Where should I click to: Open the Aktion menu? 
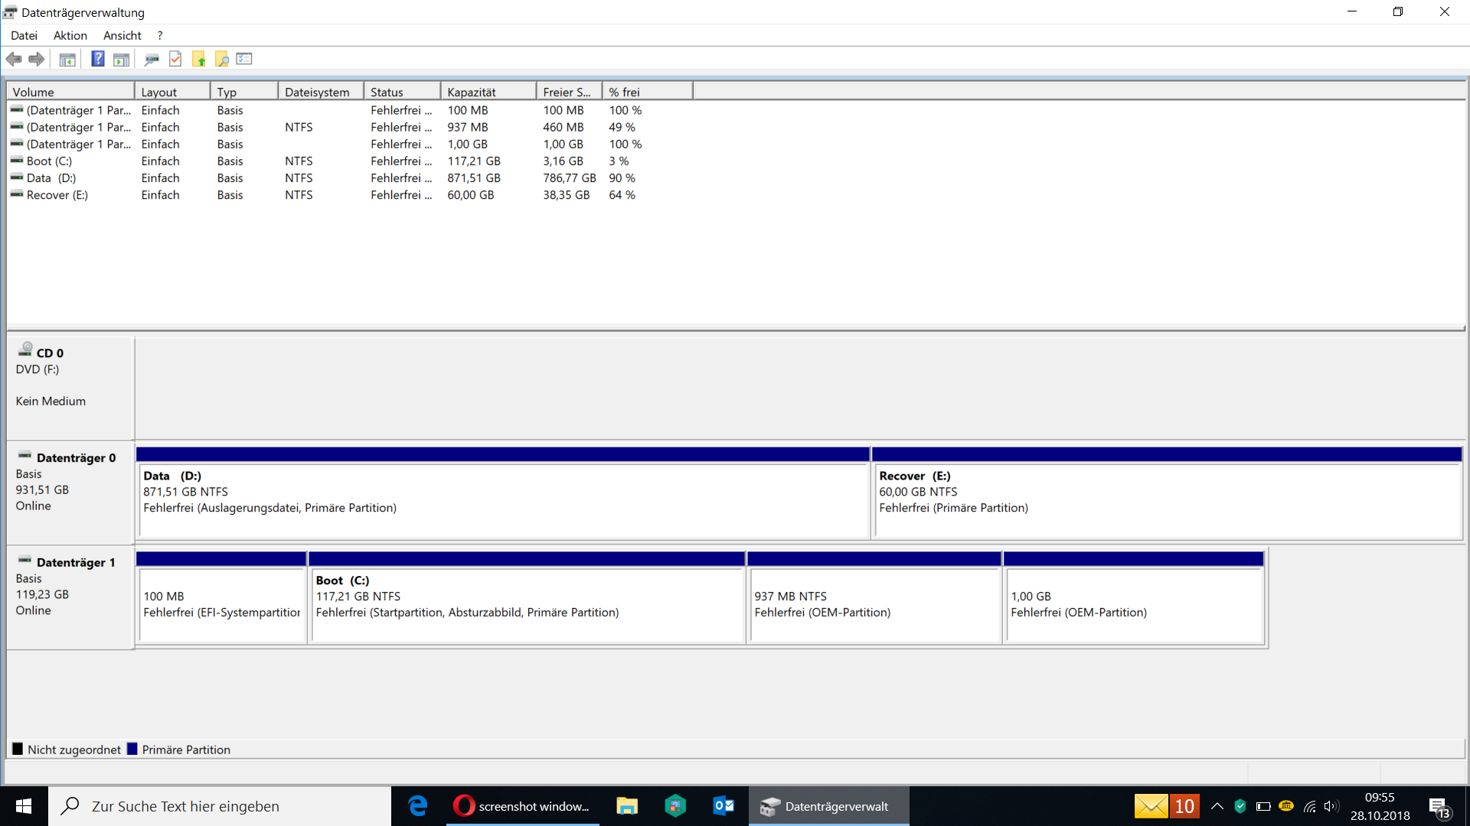coord(70,35)
